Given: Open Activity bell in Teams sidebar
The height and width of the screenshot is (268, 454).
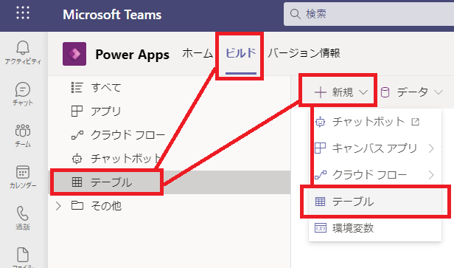Looking at the screenshot, I should [23, 52].
